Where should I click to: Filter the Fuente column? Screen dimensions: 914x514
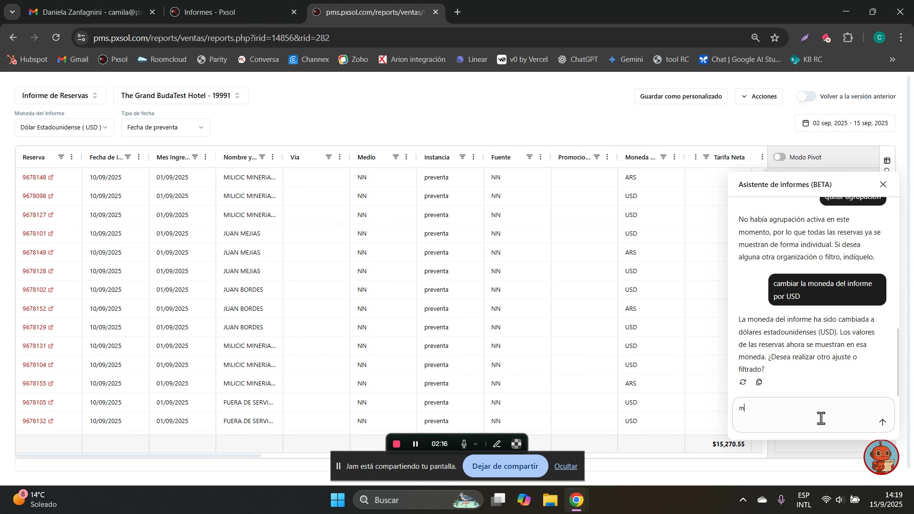point(529,157)
